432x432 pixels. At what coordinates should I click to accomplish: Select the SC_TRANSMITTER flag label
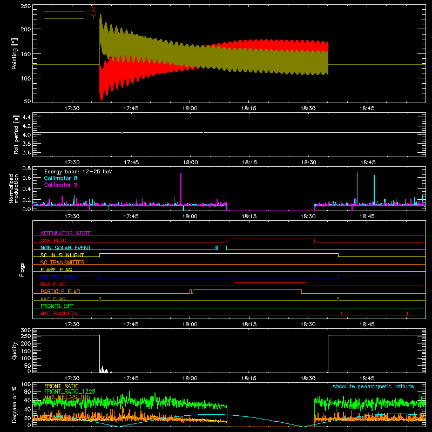[63, 262]
